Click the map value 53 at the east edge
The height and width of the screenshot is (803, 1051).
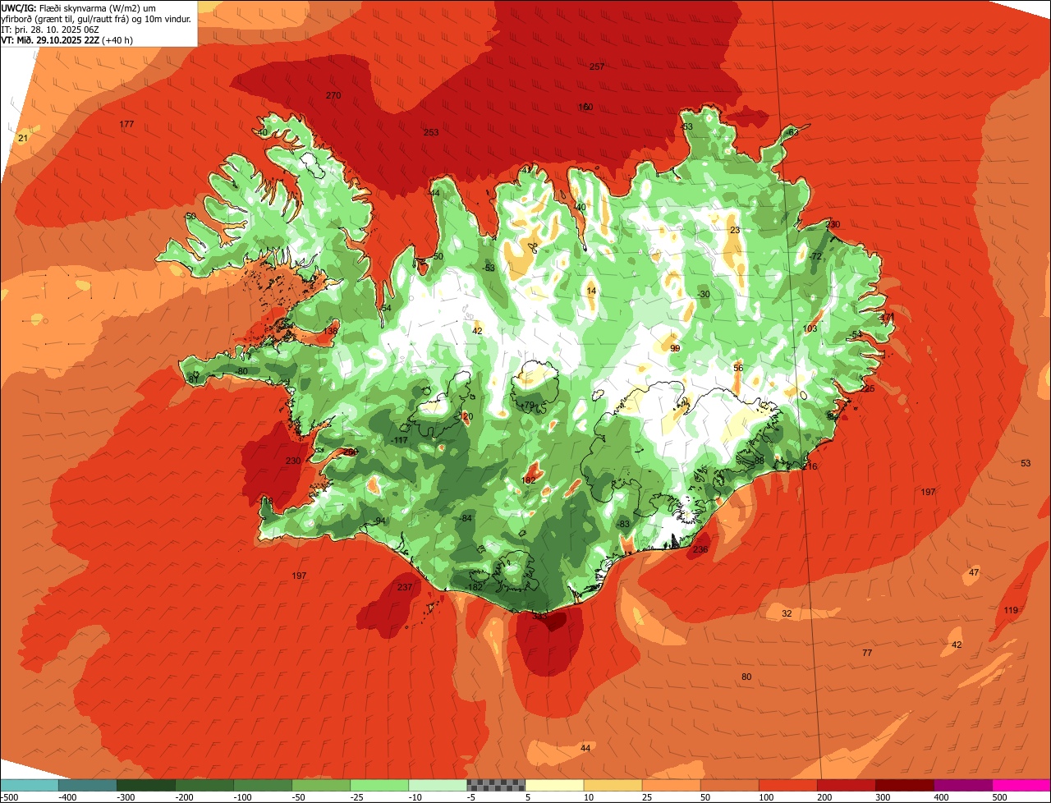click(x=1026, y=463)
